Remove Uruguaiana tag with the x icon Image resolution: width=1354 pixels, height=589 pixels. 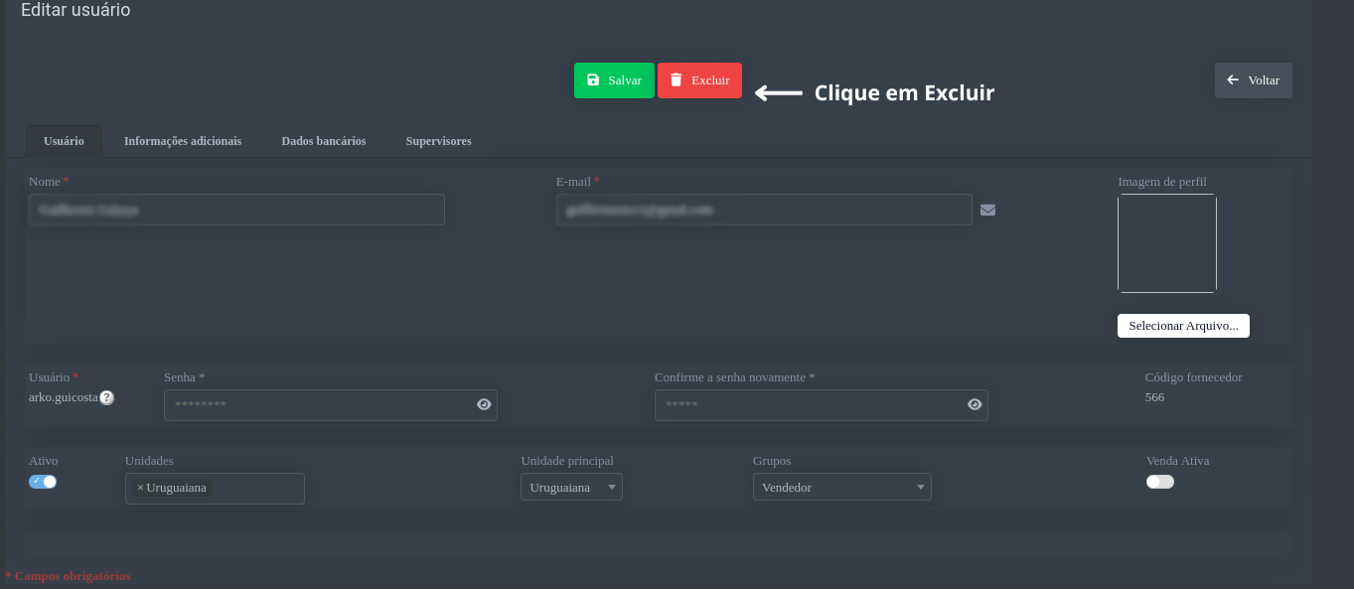click(x=140, y=488)
